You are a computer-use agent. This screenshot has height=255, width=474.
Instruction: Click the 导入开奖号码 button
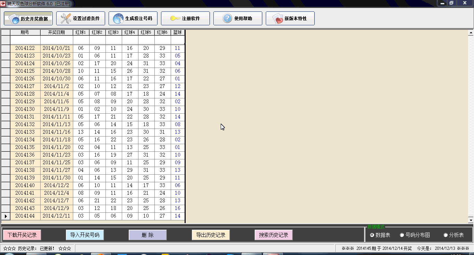85,235
